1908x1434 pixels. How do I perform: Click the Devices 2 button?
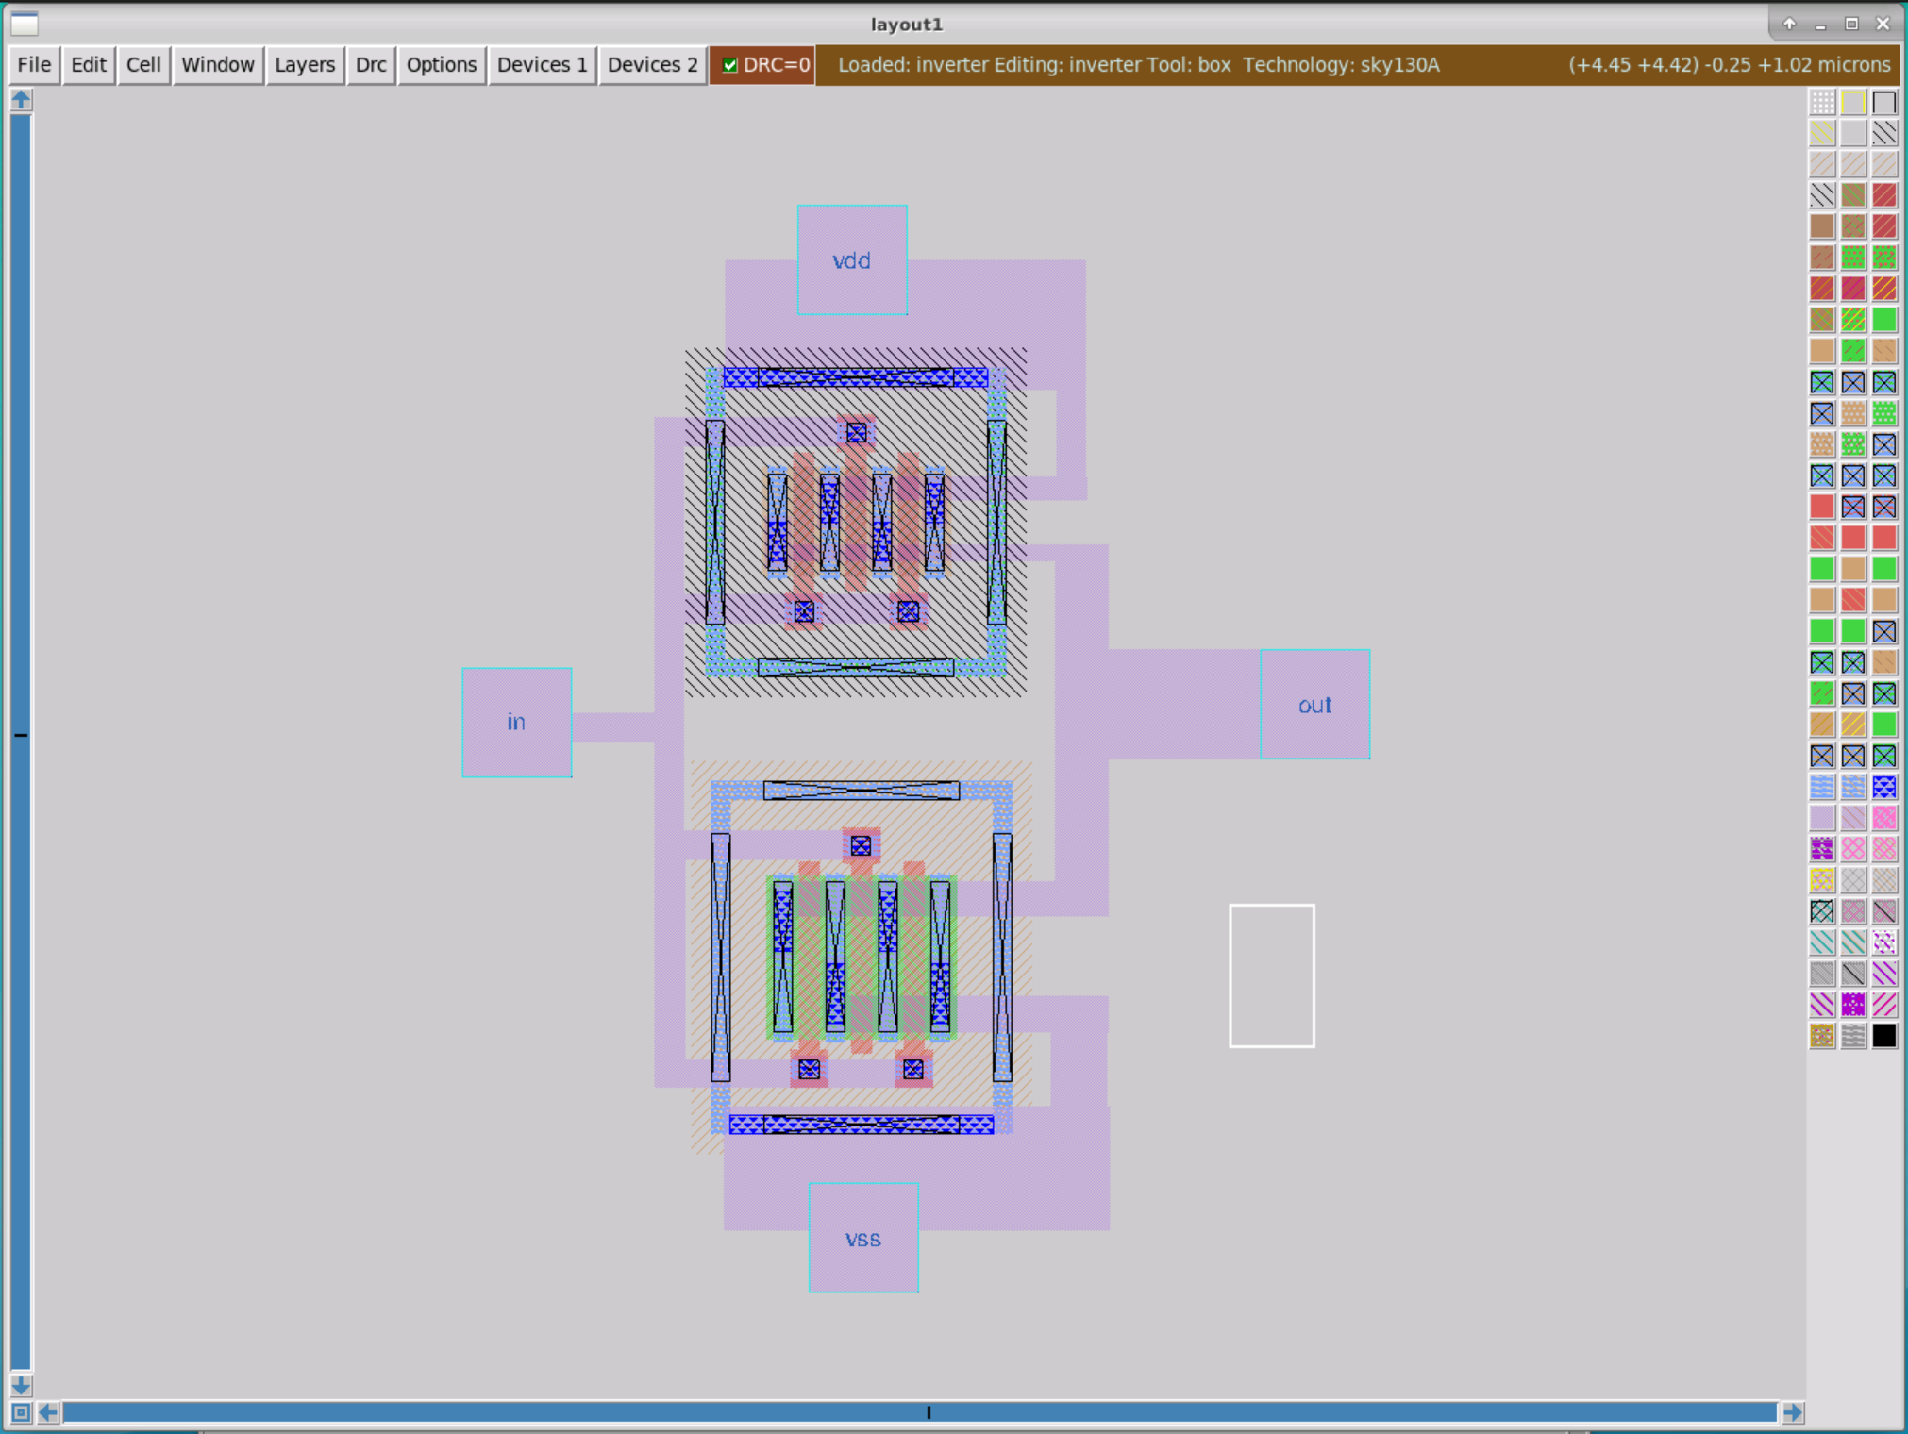tap(652, 65)
